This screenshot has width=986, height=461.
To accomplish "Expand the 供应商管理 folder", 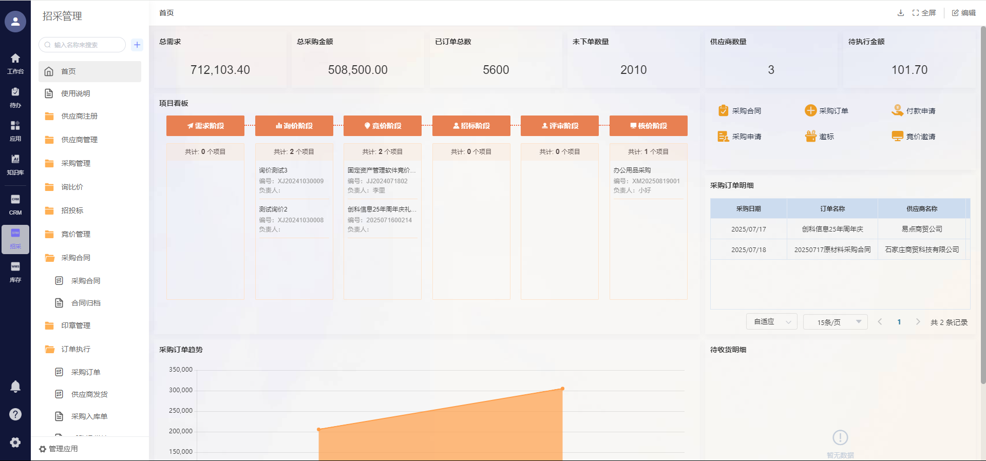I will click(79, 140).
